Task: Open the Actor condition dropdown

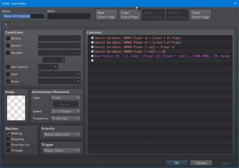Action: (59, 81)
